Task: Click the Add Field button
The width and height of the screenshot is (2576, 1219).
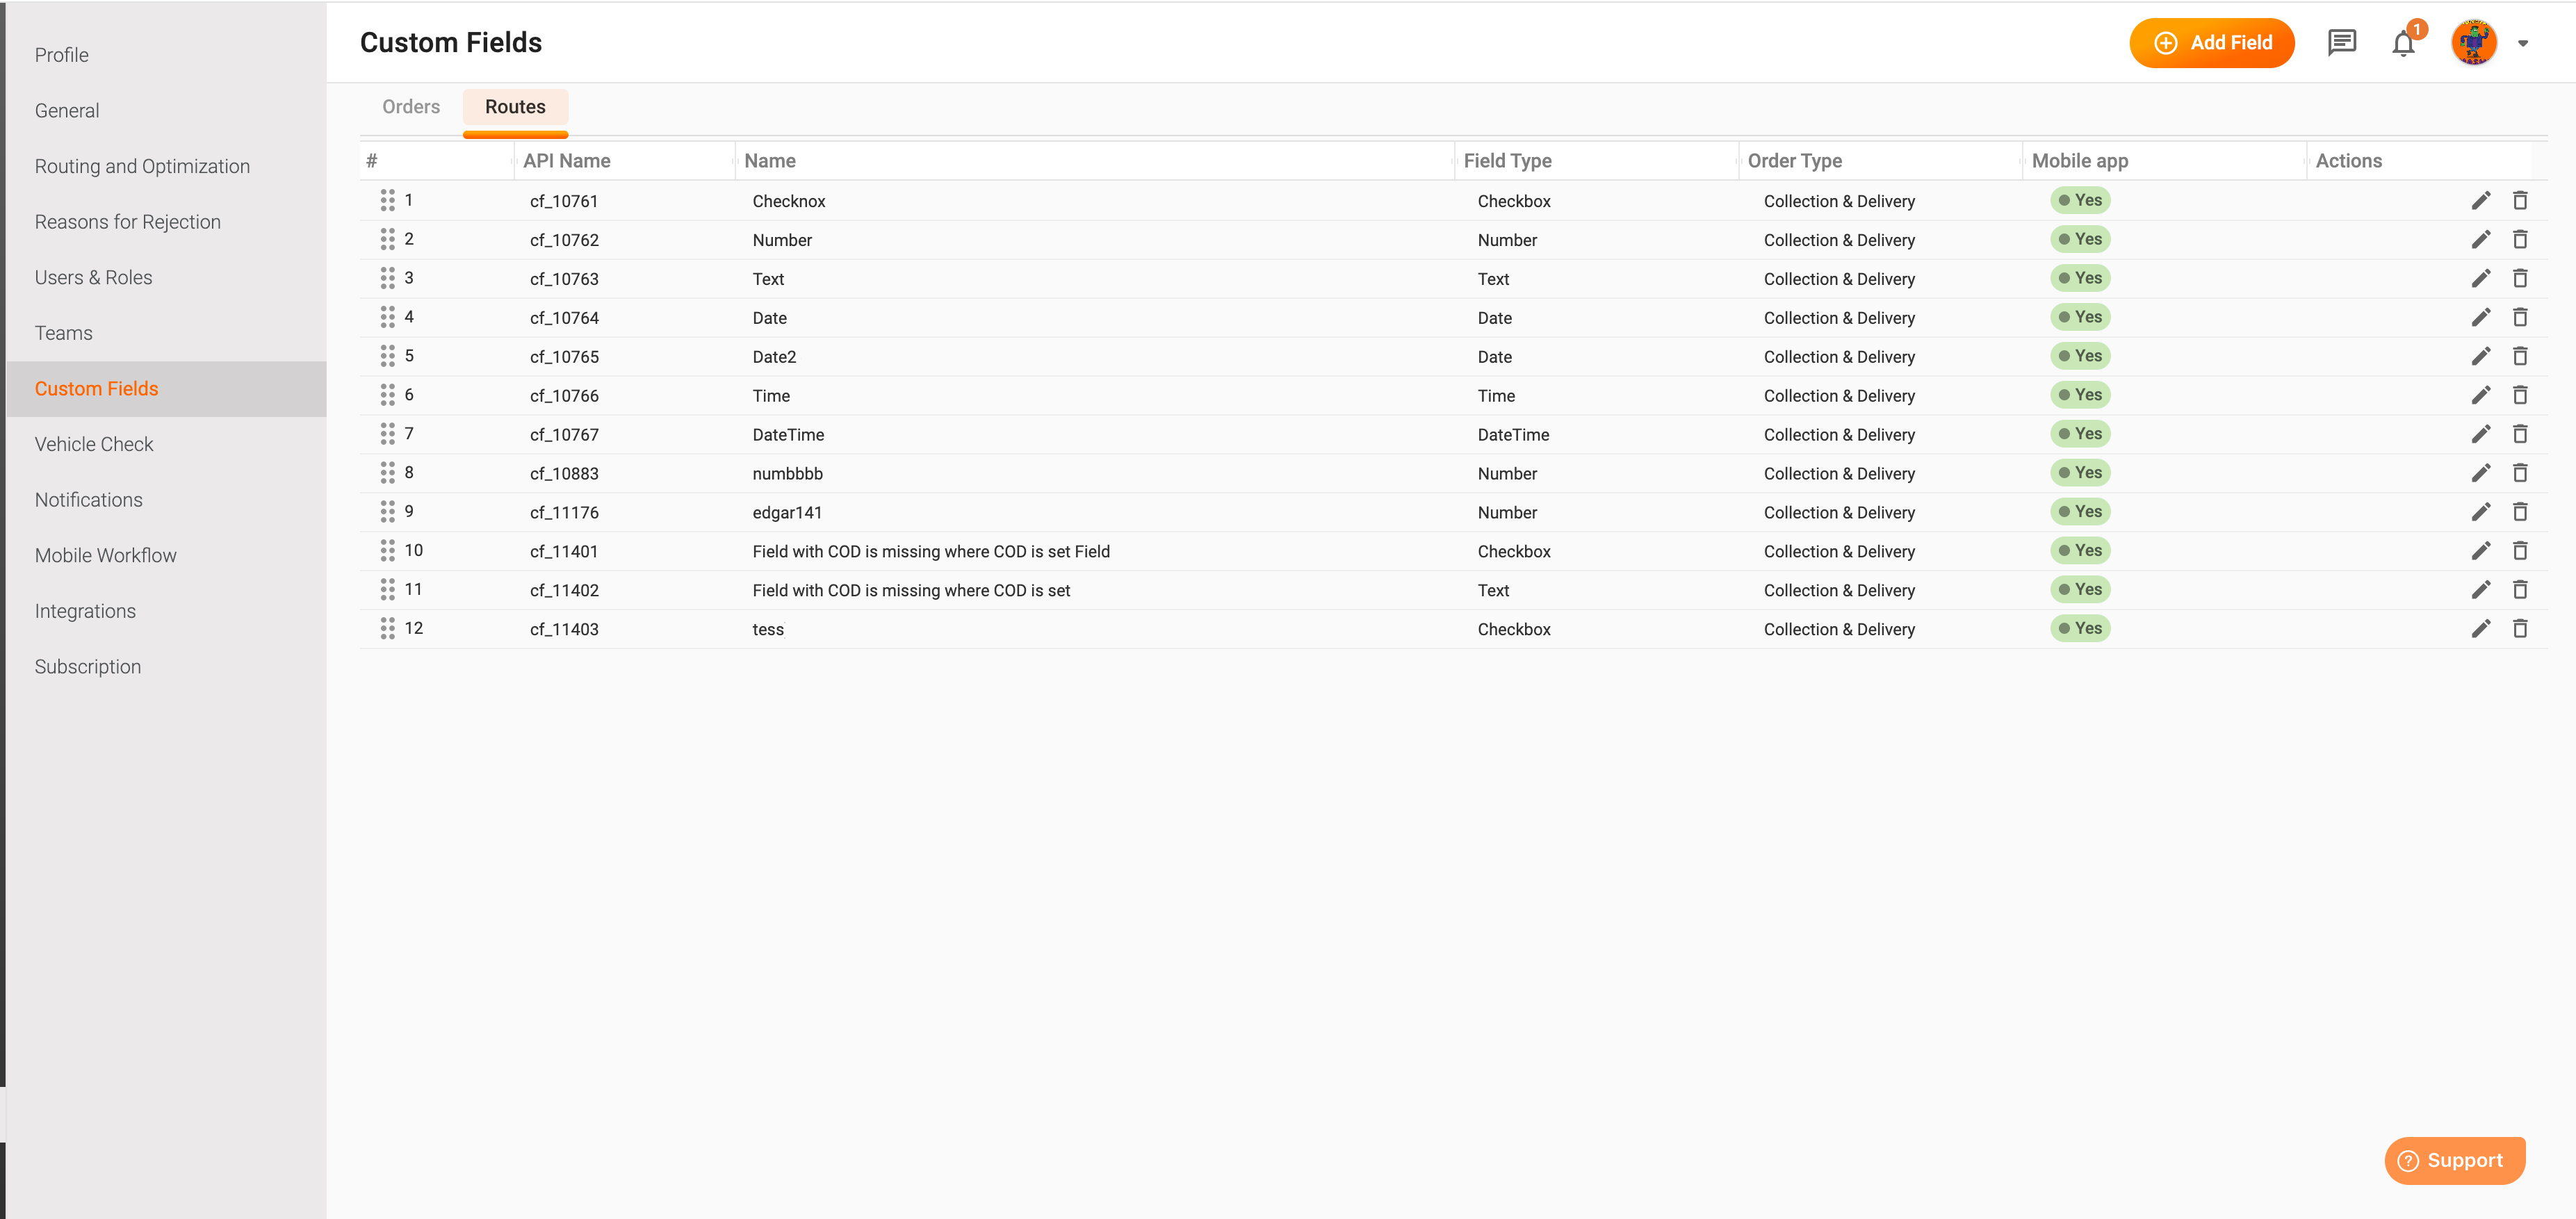Action: click(x=2212, y=43)
